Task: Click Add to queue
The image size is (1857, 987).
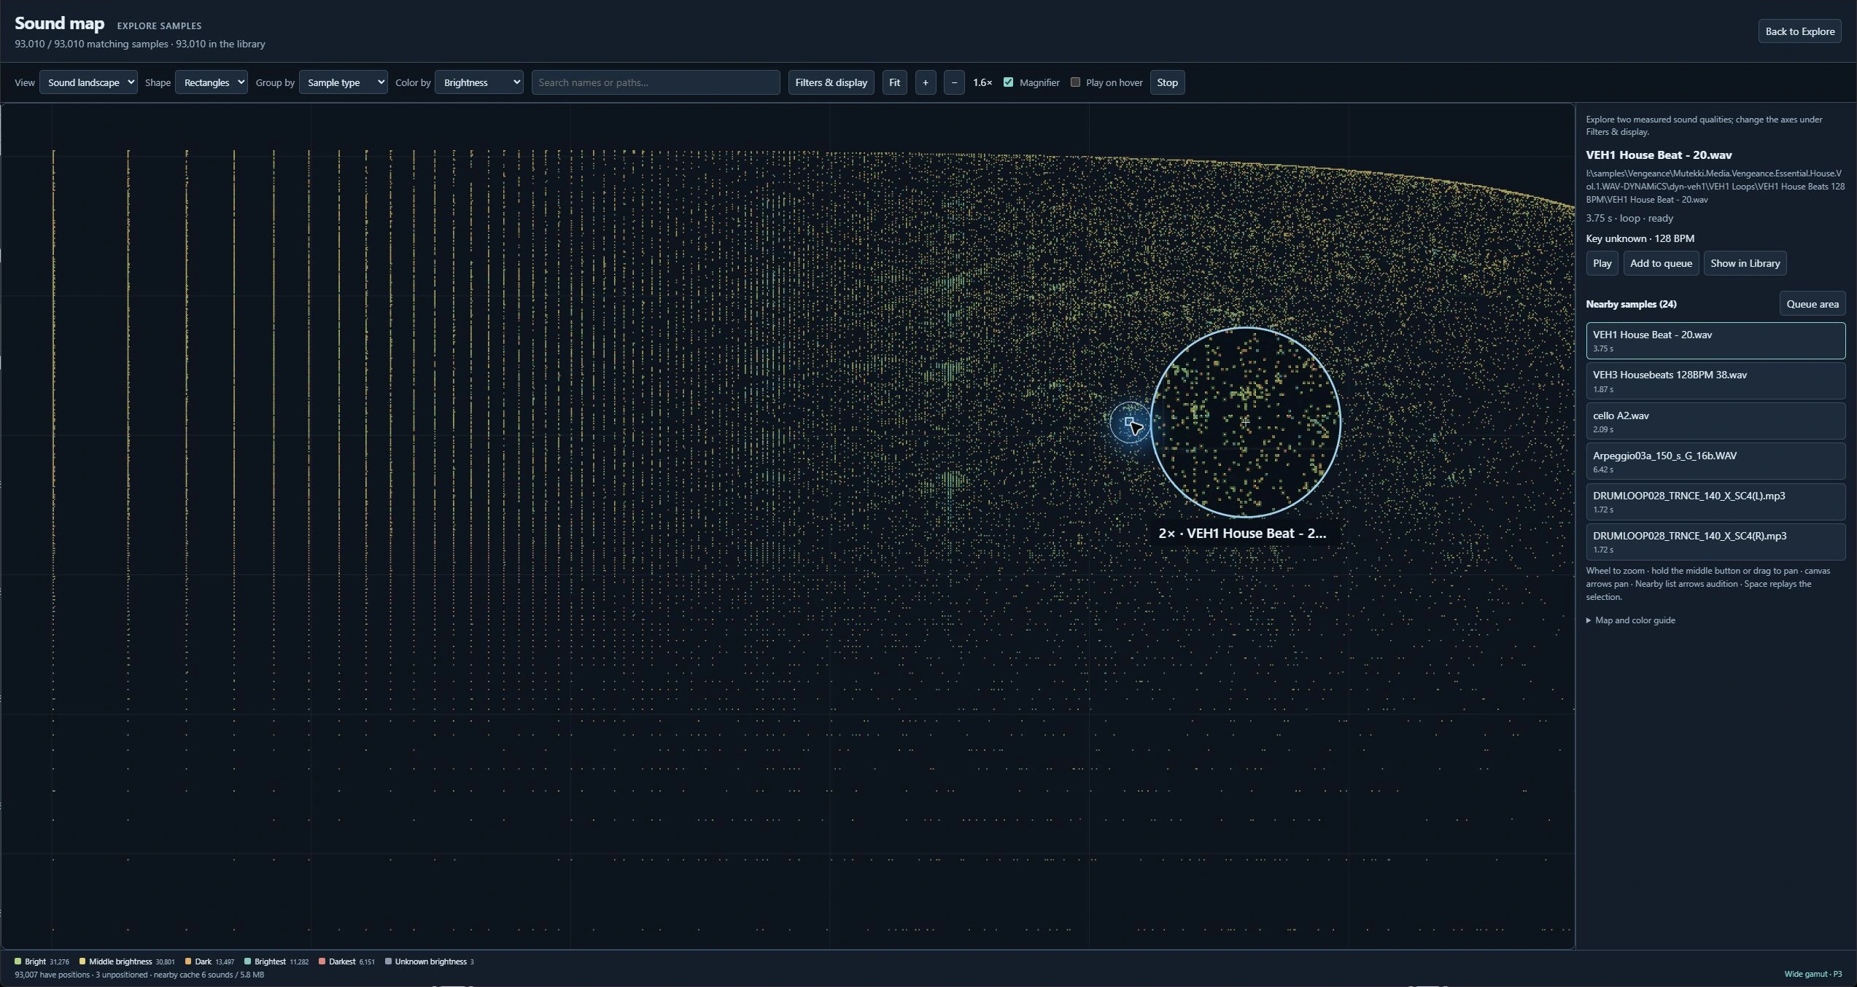Action: tap(1661, 263)
